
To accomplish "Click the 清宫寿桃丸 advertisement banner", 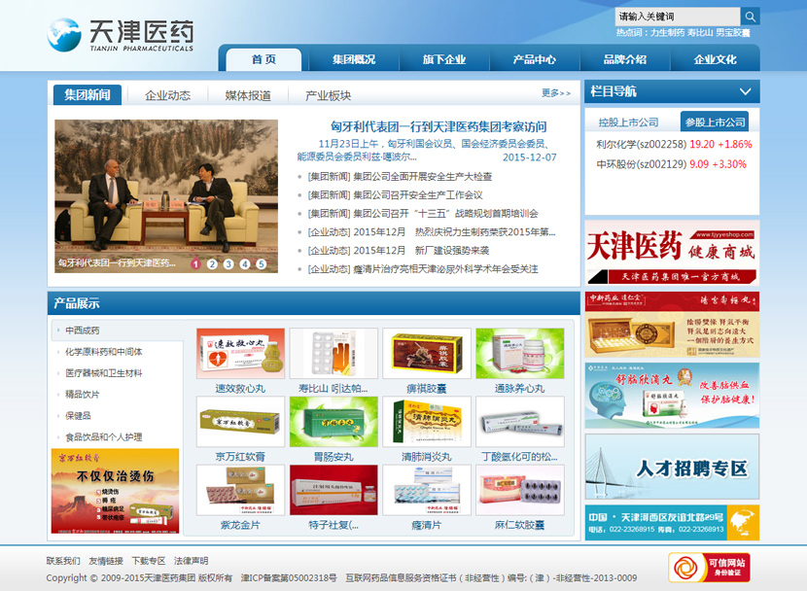I will tap(672, 325).
